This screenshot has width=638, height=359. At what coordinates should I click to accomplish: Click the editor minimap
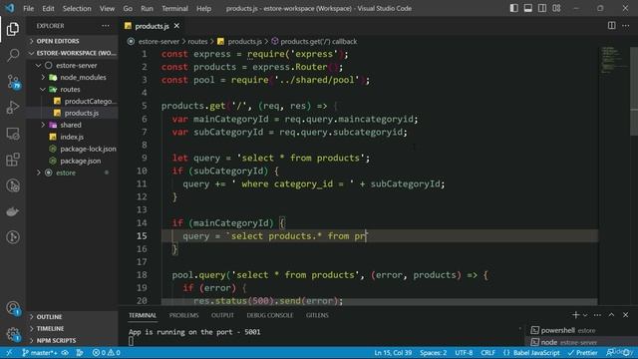tap(614, 61)
